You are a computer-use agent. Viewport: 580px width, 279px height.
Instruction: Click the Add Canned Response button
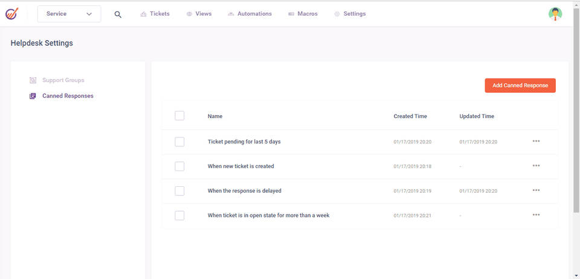(520, 86)
